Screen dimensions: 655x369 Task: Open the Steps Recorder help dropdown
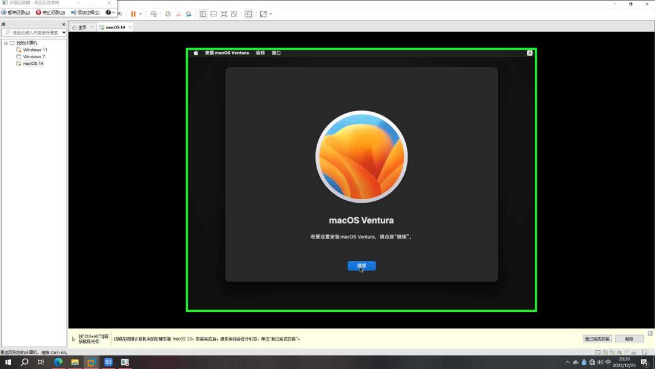pyautogui.click(x=113, y=12)
